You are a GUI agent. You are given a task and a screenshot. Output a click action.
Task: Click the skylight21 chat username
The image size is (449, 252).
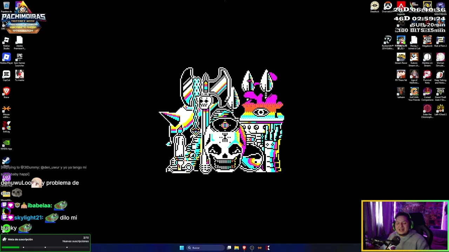click(28, 218)
